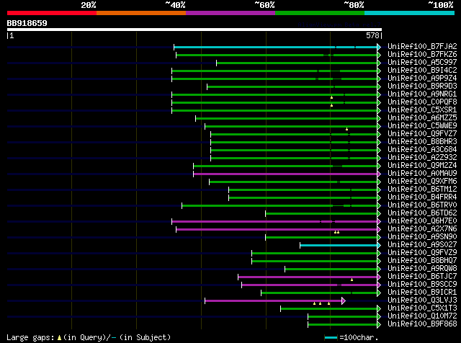This screenshot has width=461, height=343.
Task: Click the cyan 100char scale bar
Action: [331, 338]
